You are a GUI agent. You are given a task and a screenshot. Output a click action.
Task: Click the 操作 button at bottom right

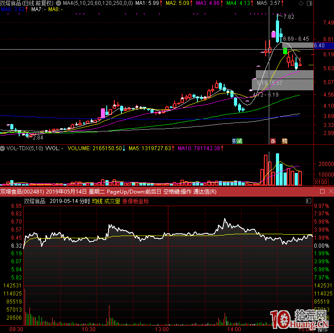click(x=322, y=330)
